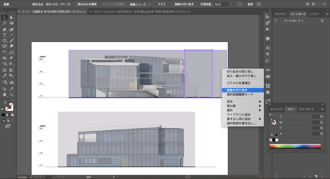The width and height of the screenshot is (330, 179).
Task: Open the Actions panel play icon
Action: pyautogui.click(x=268, y=29)
